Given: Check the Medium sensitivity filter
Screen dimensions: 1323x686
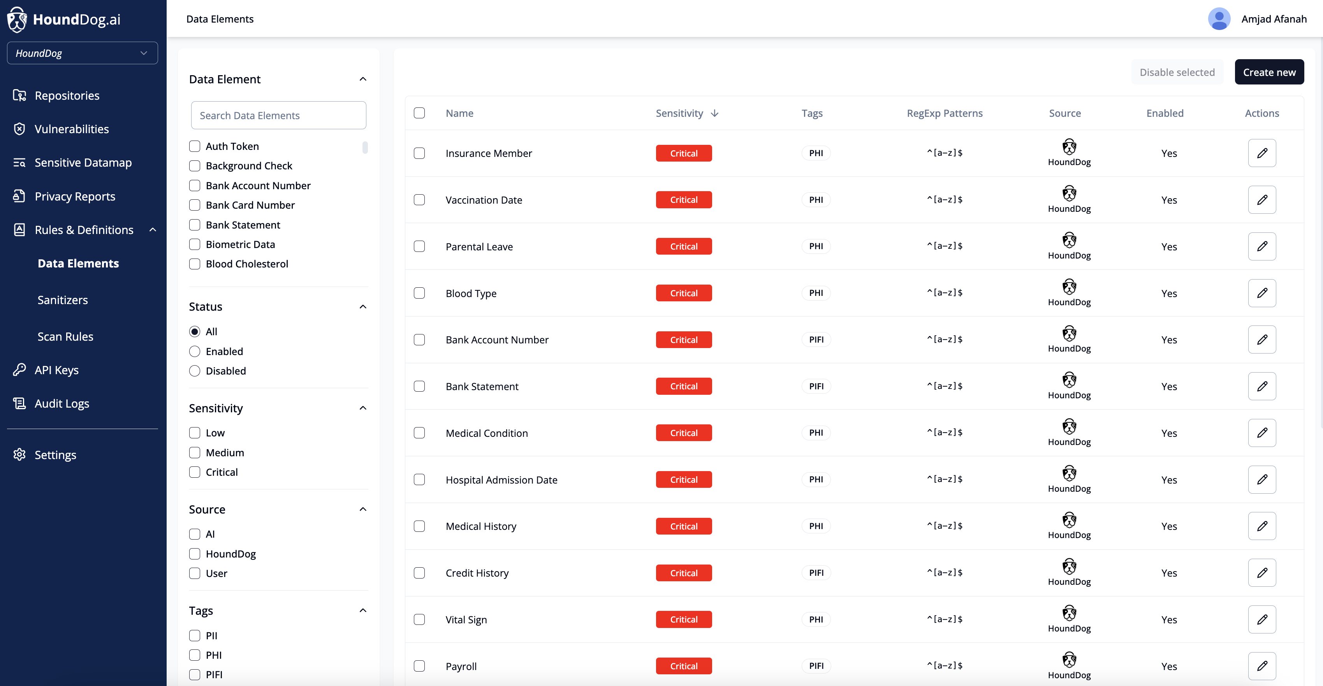Looking at the screenshot, I should (195, 452).
